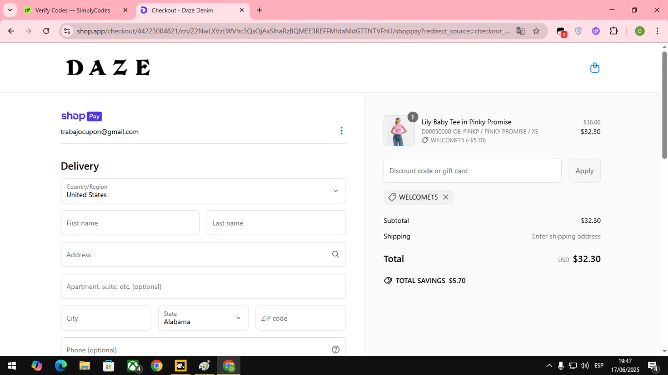668x375 pixels.
Task: Click the Lily Baby Tee in Pinky Promise title
Action: tap(466, 122)
